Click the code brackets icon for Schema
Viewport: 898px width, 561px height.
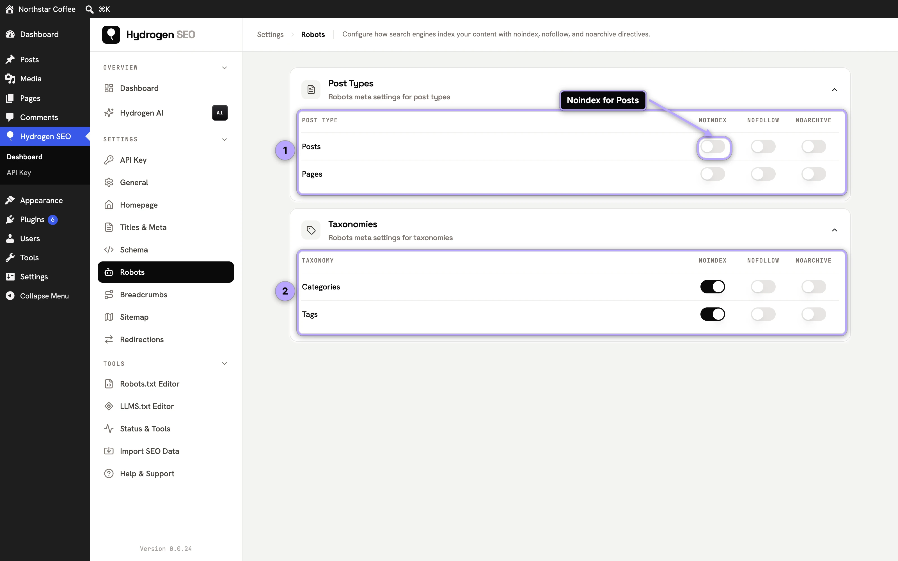109,250
